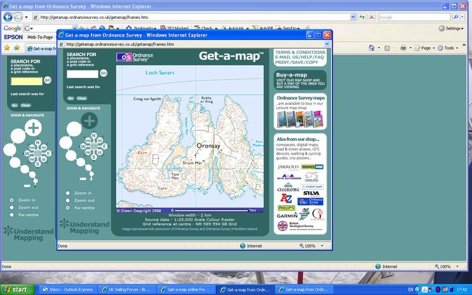472x295 pixels.
Task: Click the British Geological Survey logo
Action: point(300,226)
